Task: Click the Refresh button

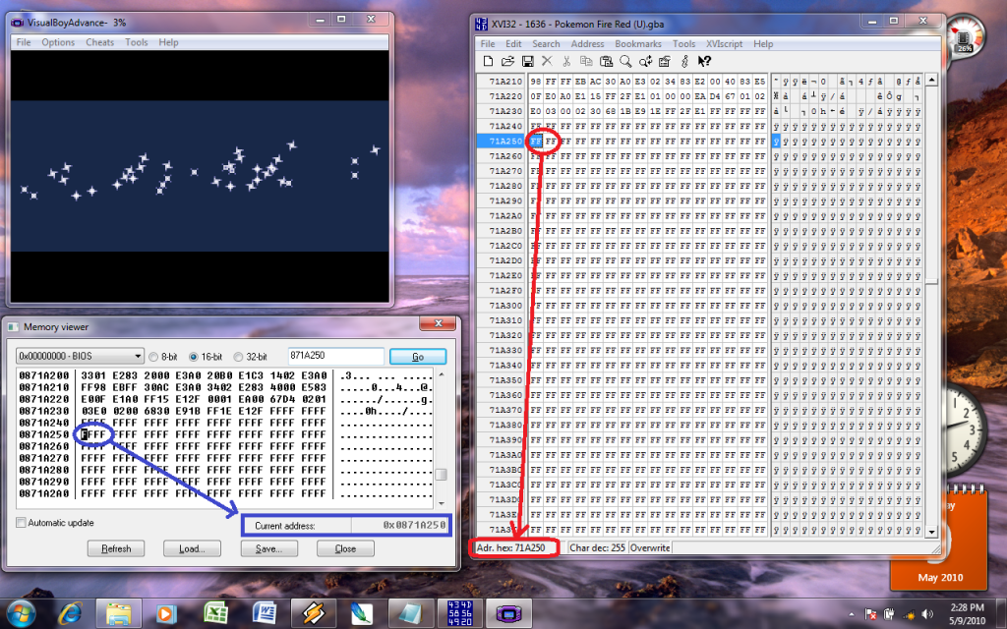Action: 116,548
